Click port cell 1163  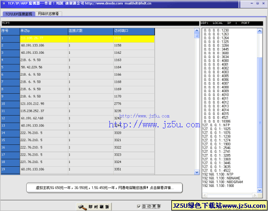pyautogui.click(x=134, y=61)
